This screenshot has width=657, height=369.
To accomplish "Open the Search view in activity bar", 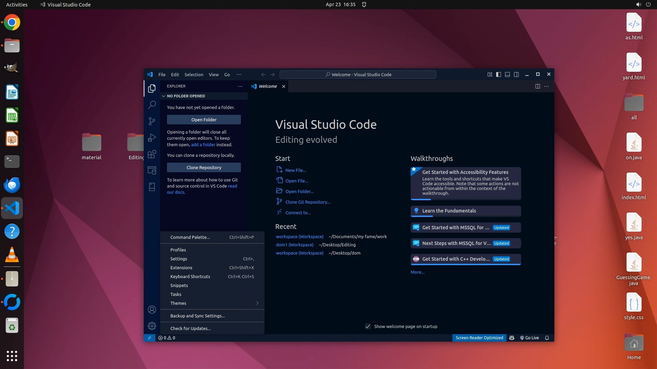I will [152, 105].
